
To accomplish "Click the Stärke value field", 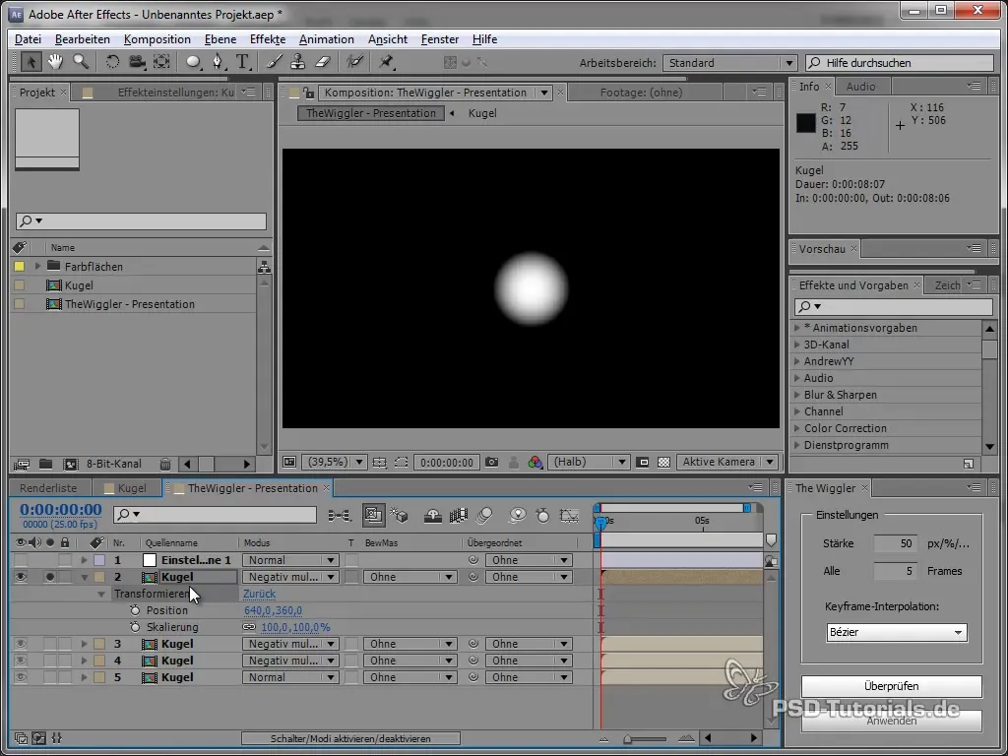I will click(x=896, y=543).
